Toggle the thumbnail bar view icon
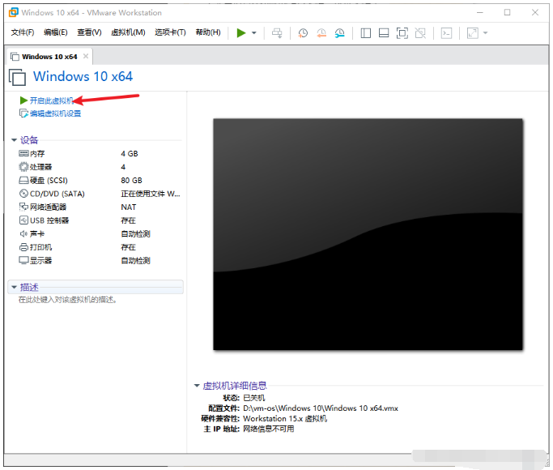 coord(384,33)
